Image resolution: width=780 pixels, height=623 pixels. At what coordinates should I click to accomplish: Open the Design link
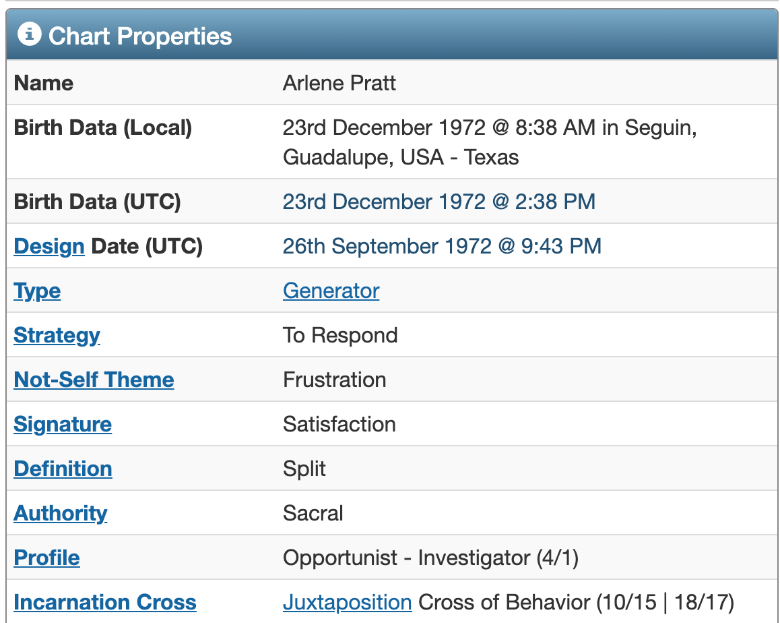(48, 247)
